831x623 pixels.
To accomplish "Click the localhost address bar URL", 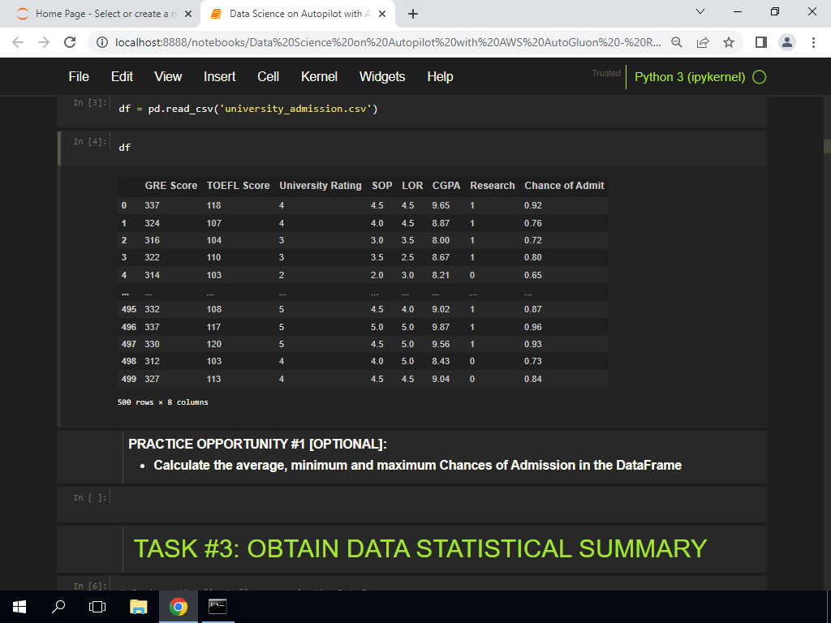I will pyautogui.click(x=388, y=42).
